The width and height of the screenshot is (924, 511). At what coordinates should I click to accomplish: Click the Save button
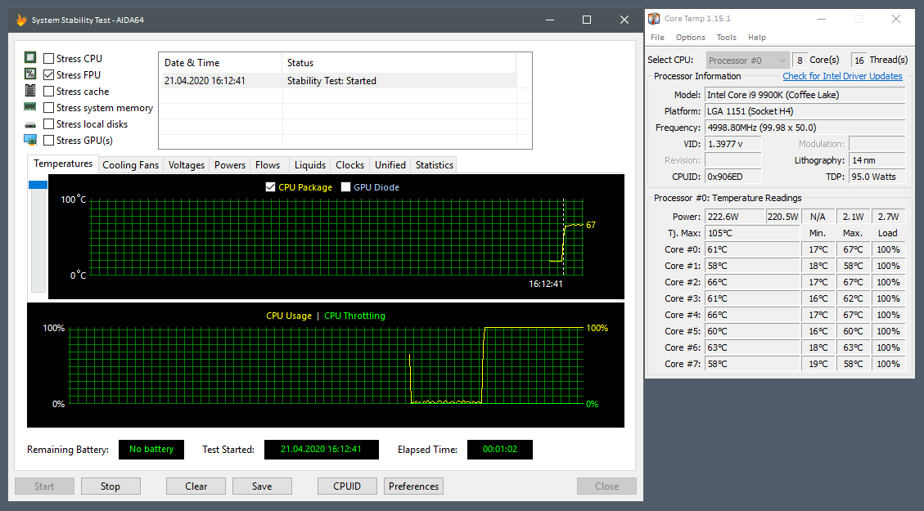coord(262,486)
